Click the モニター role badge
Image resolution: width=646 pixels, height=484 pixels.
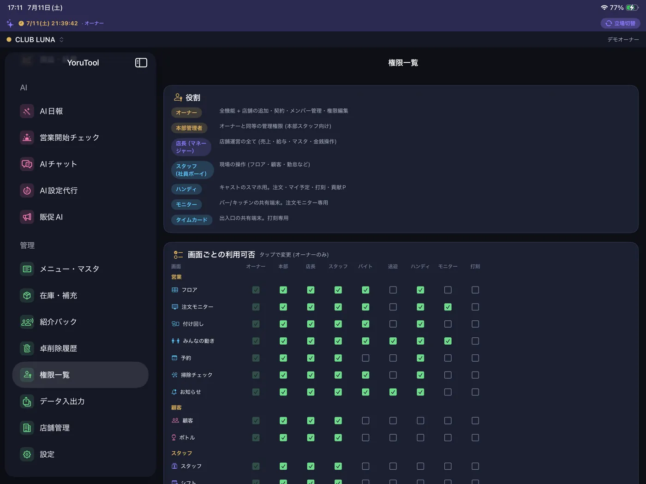point(186,204)
